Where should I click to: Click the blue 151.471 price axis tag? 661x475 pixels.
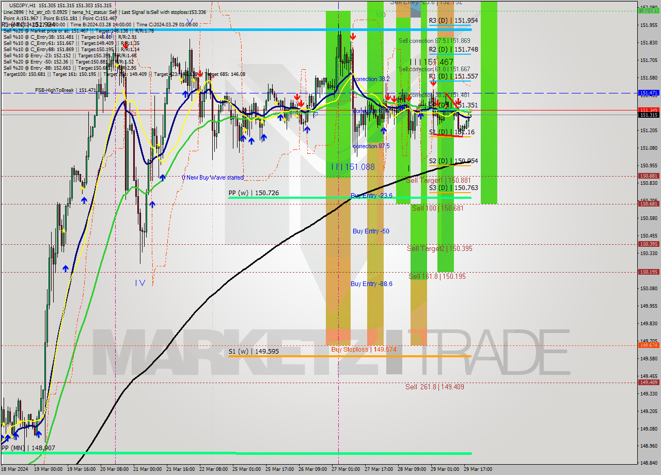point(649,93)
